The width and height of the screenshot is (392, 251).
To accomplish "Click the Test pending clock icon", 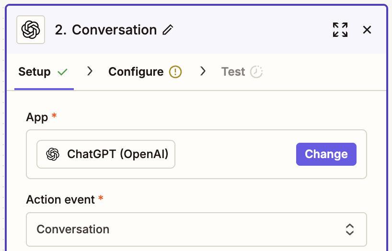I will (256, 72).
